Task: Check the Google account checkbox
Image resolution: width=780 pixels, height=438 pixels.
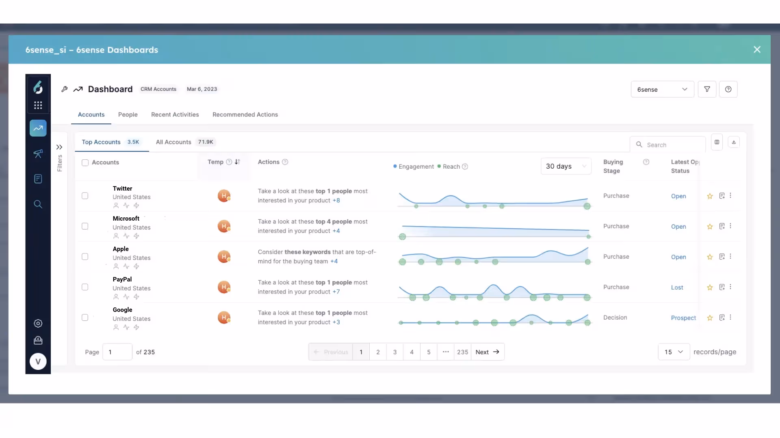Action: (x=85, y=318)
